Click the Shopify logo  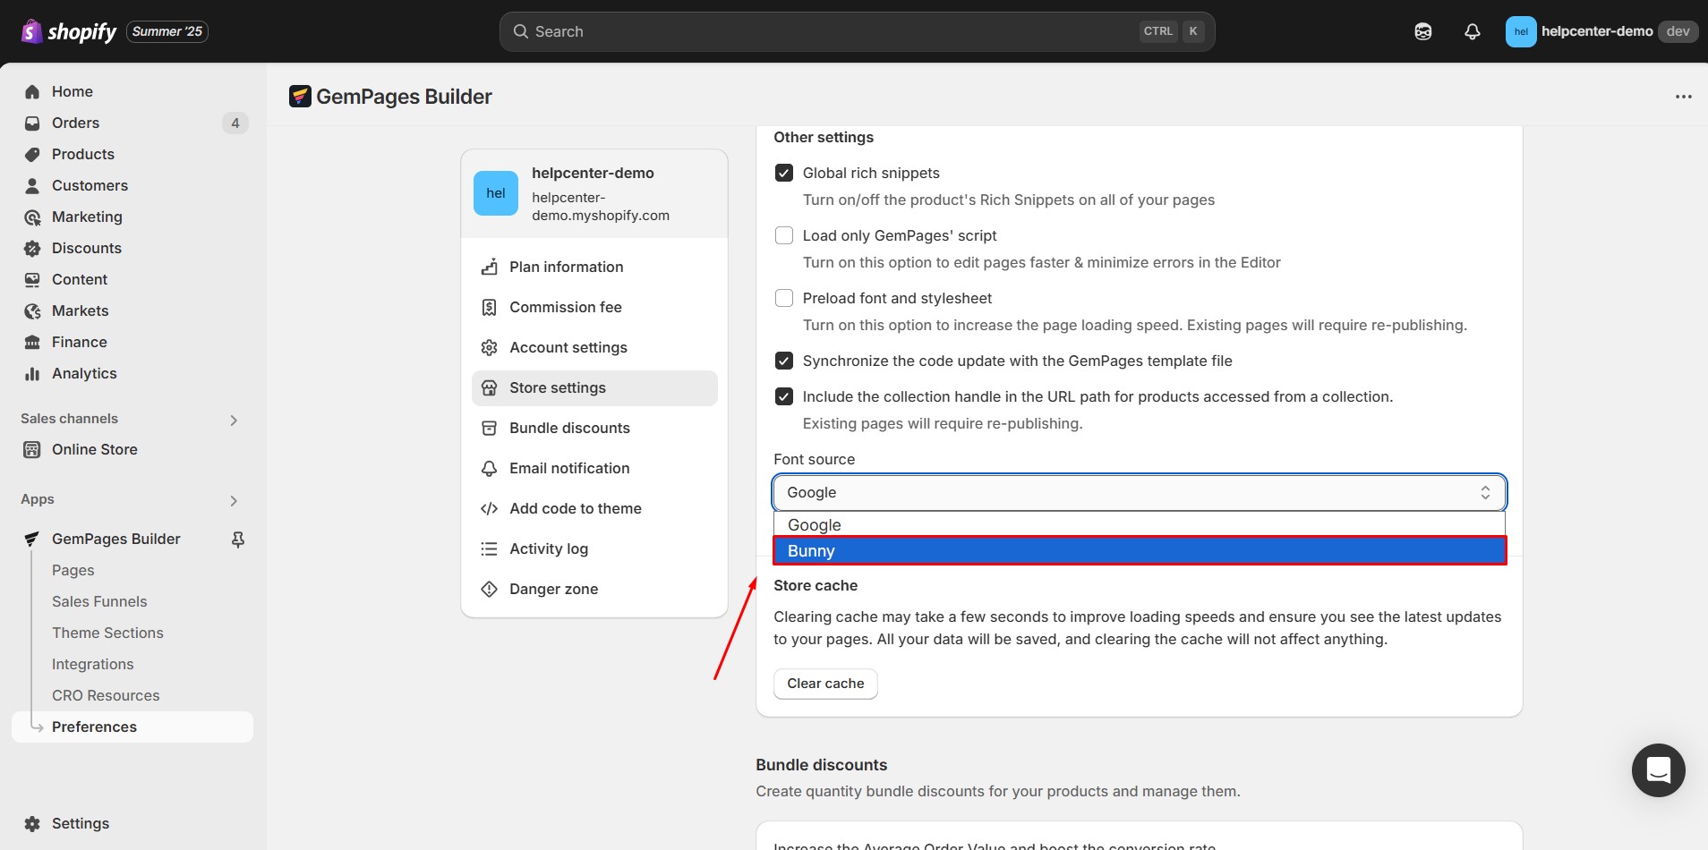tap(69, 31)
